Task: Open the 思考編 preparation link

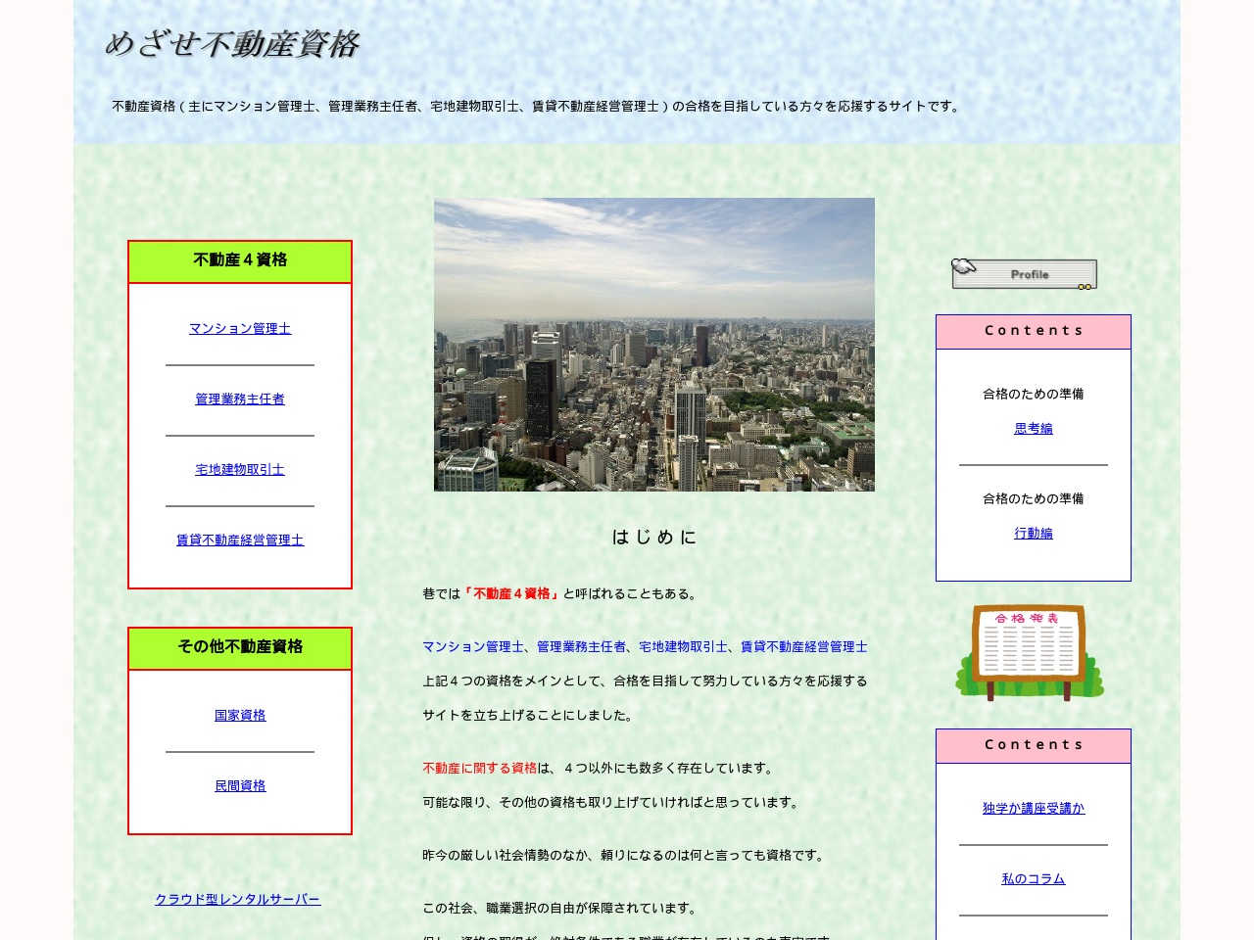Action: [1034, 429]
